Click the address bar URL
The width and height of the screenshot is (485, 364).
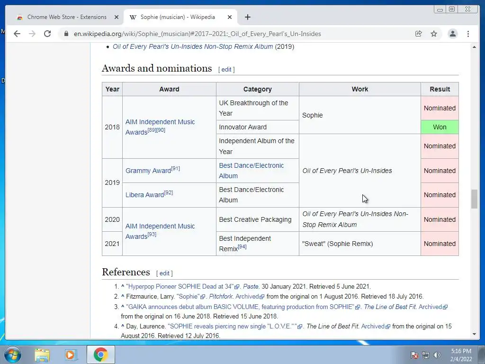tap(198, 34)
